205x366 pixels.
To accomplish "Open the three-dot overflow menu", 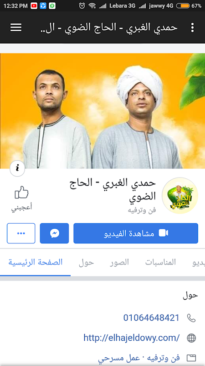I will (192, 27).
